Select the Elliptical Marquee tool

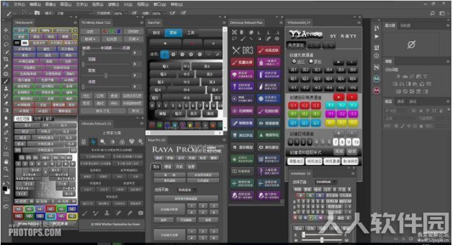[x=6, y=37]
